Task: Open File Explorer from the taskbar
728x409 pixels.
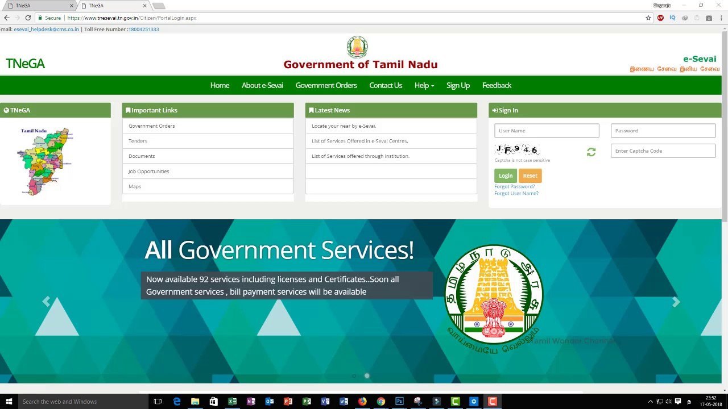Action: (x=195, y=402)
